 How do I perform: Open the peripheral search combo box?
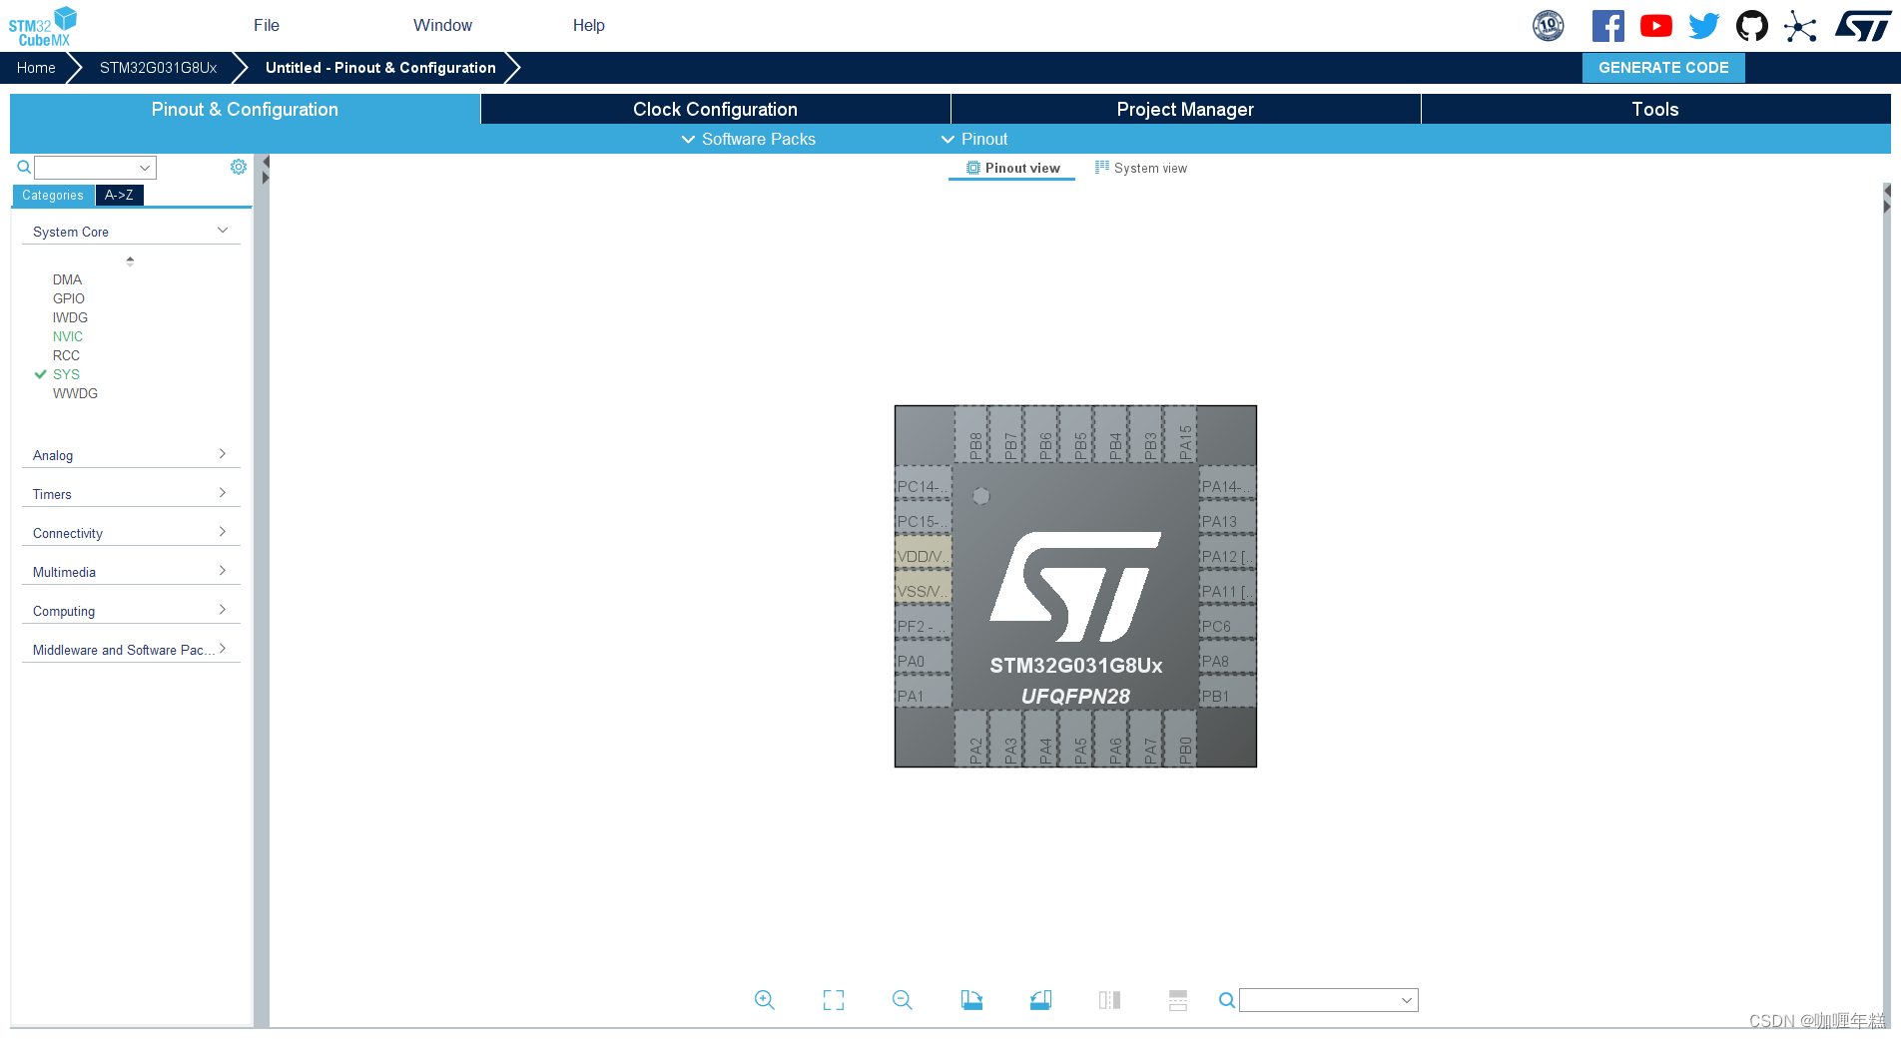[96, 168]
